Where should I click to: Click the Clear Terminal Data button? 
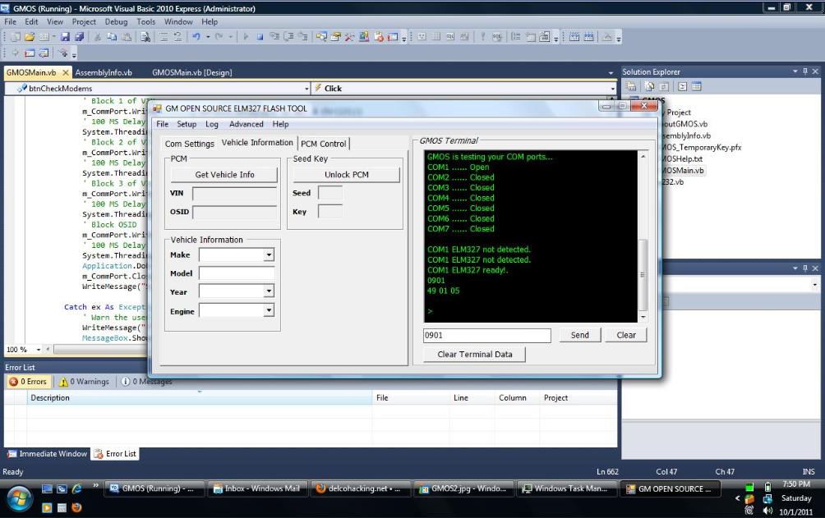(x=475, y=355)
